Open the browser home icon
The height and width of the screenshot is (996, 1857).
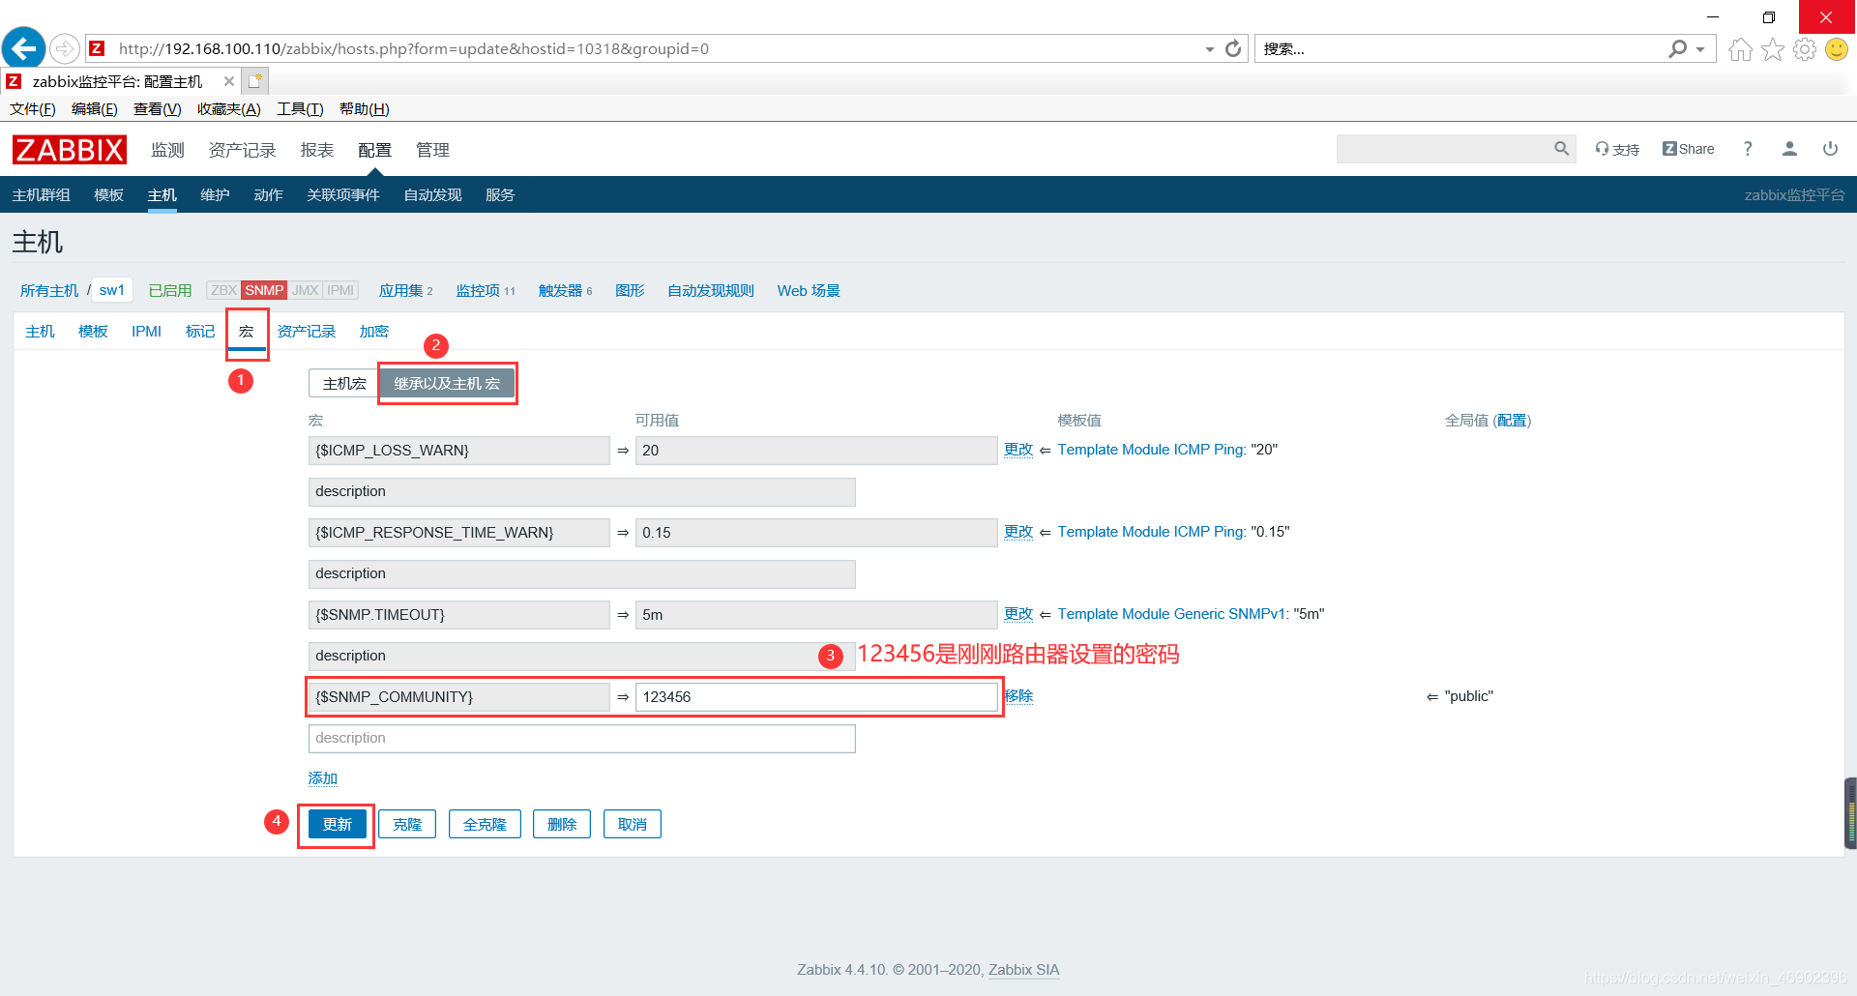1740,49
